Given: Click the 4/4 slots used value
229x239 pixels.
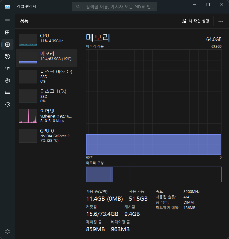Looking at the screenshot, I should click(186, 197).
